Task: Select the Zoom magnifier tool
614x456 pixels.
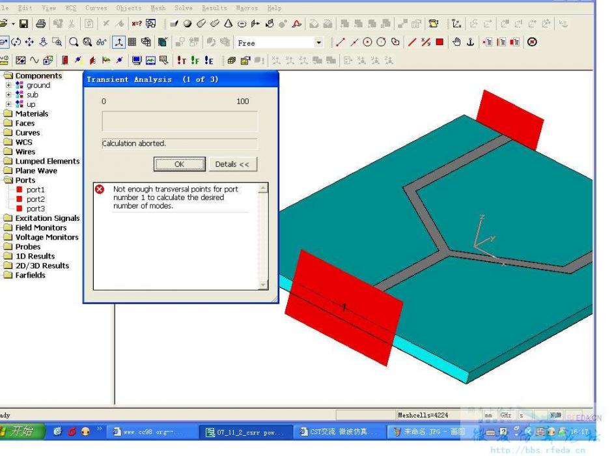Action: click(x=73, y=42)
